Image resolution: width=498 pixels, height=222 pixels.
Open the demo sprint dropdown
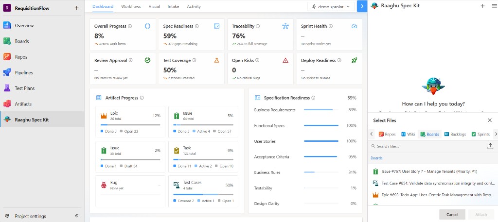click(331, 6)
